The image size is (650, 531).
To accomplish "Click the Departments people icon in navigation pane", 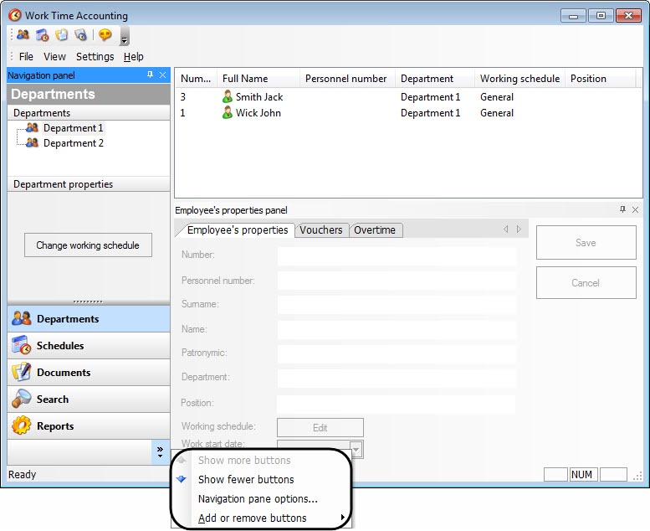I will pyautogui.click(x=21, y=318).
